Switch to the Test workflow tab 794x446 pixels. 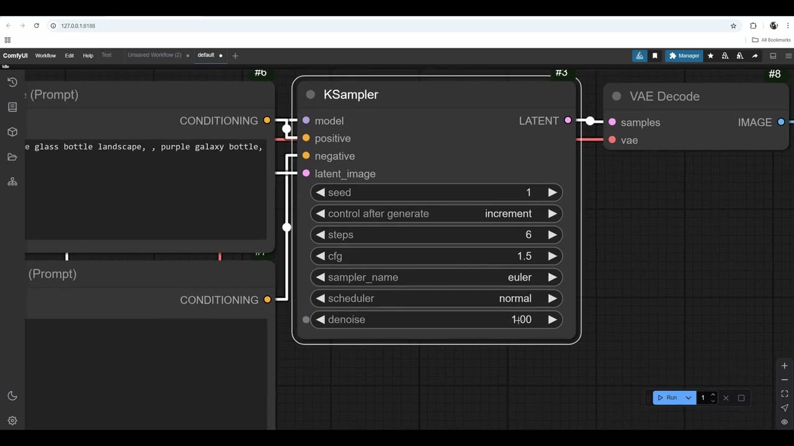pyautogui.click(x=107, y=55)
